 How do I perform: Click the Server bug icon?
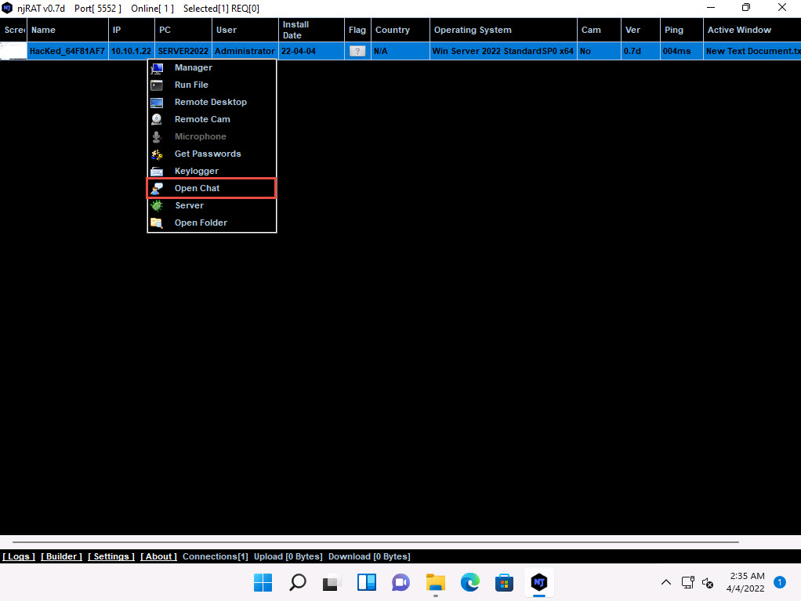(157, 206)
